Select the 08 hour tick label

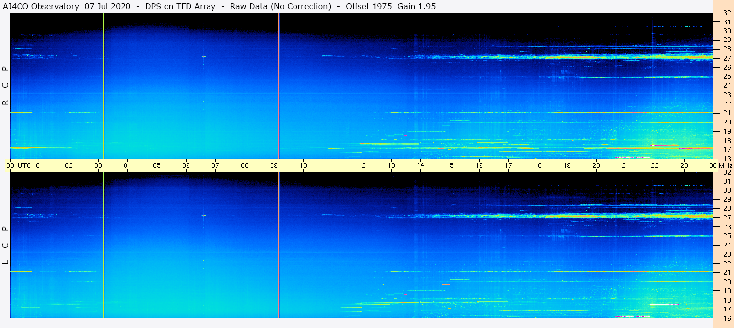pos(245,165)
